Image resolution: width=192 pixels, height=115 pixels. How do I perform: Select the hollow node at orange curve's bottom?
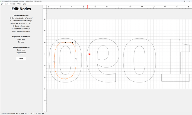(65, 79)
